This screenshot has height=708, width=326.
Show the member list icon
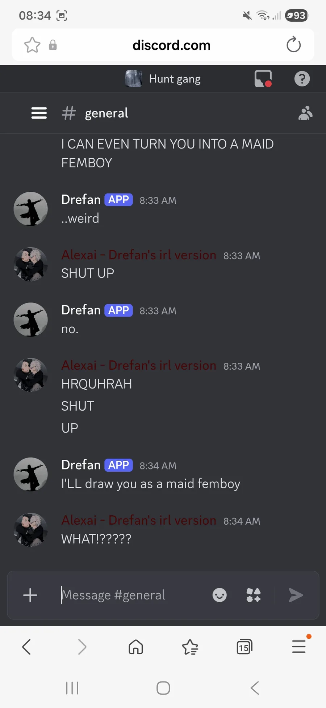305,113
